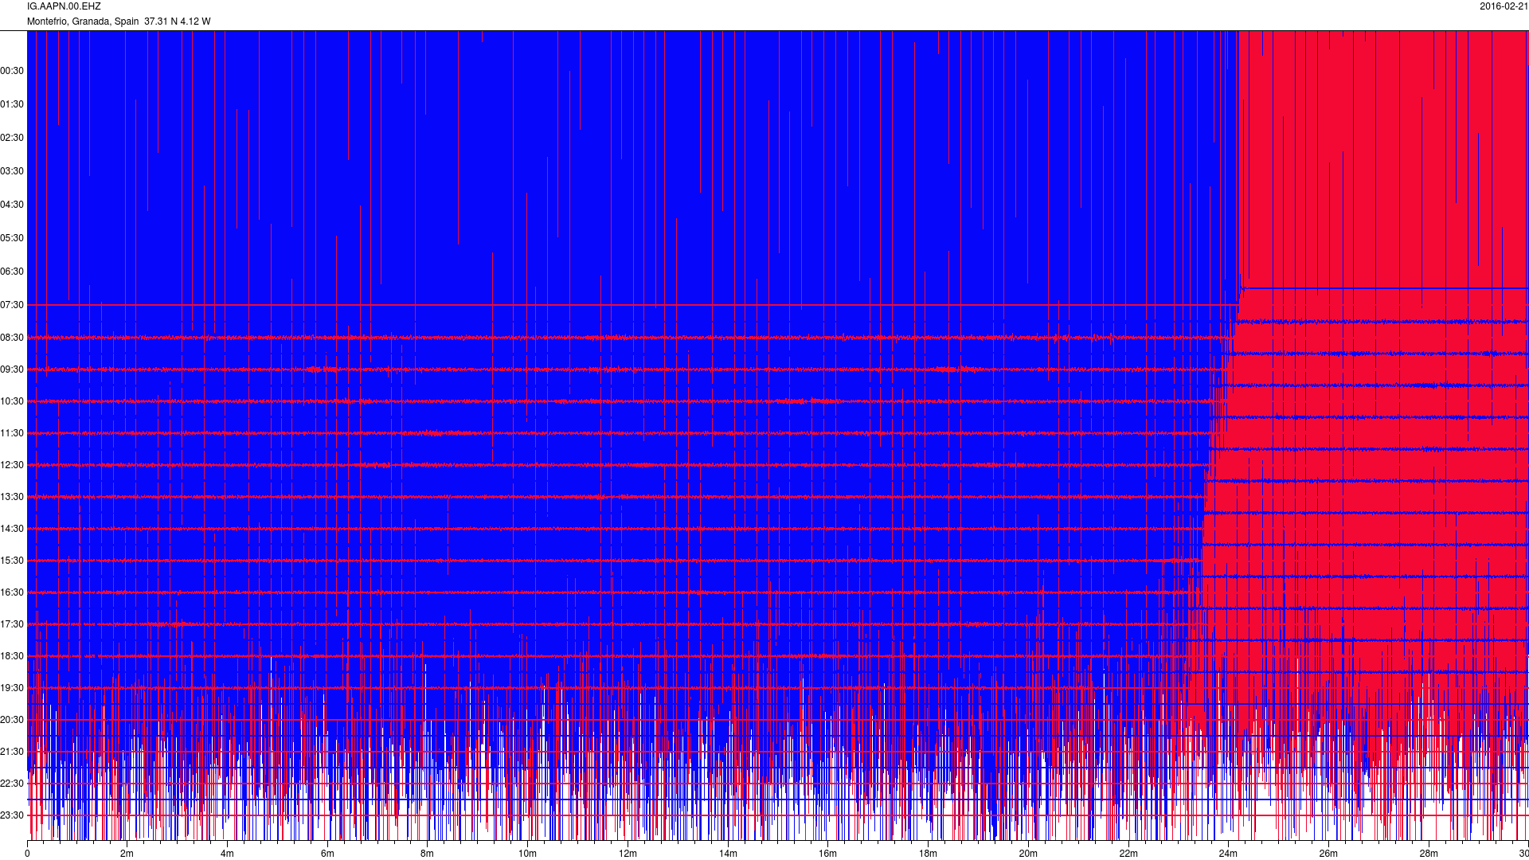Click the 15:30 time row label
1529x860 pixels.
(12, 561)
